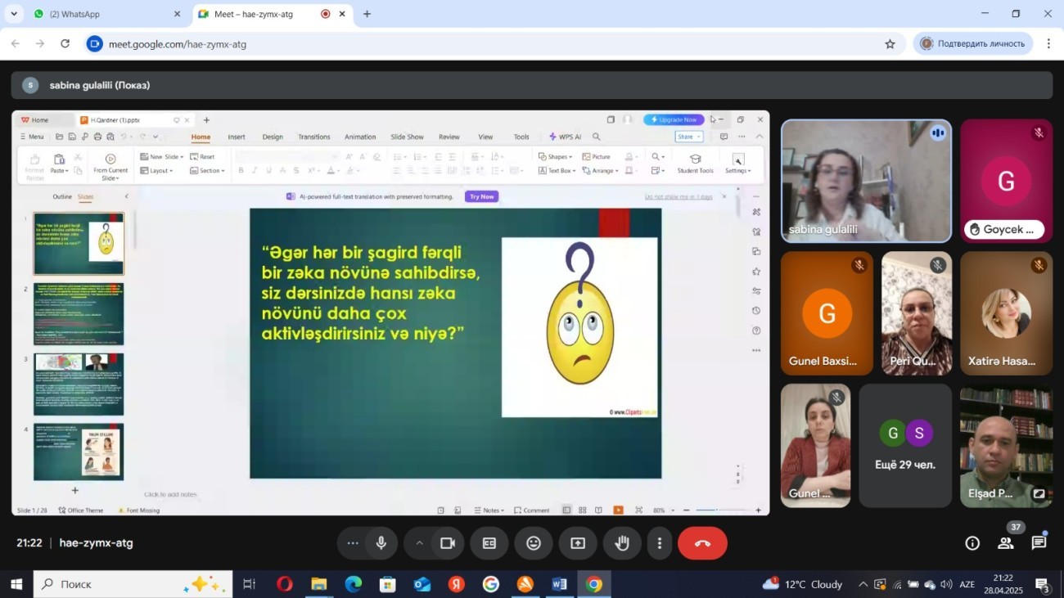Screen dimensions: 1064x598
Task: Open more options three-dot menu in Meet
Action: 660,543
